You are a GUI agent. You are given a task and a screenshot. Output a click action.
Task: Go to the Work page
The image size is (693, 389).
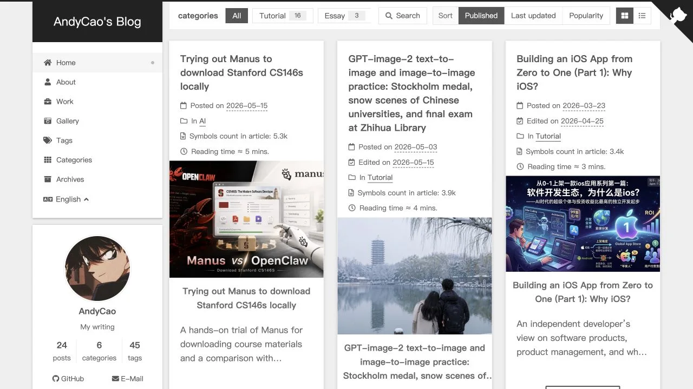[x=97, y=102]
